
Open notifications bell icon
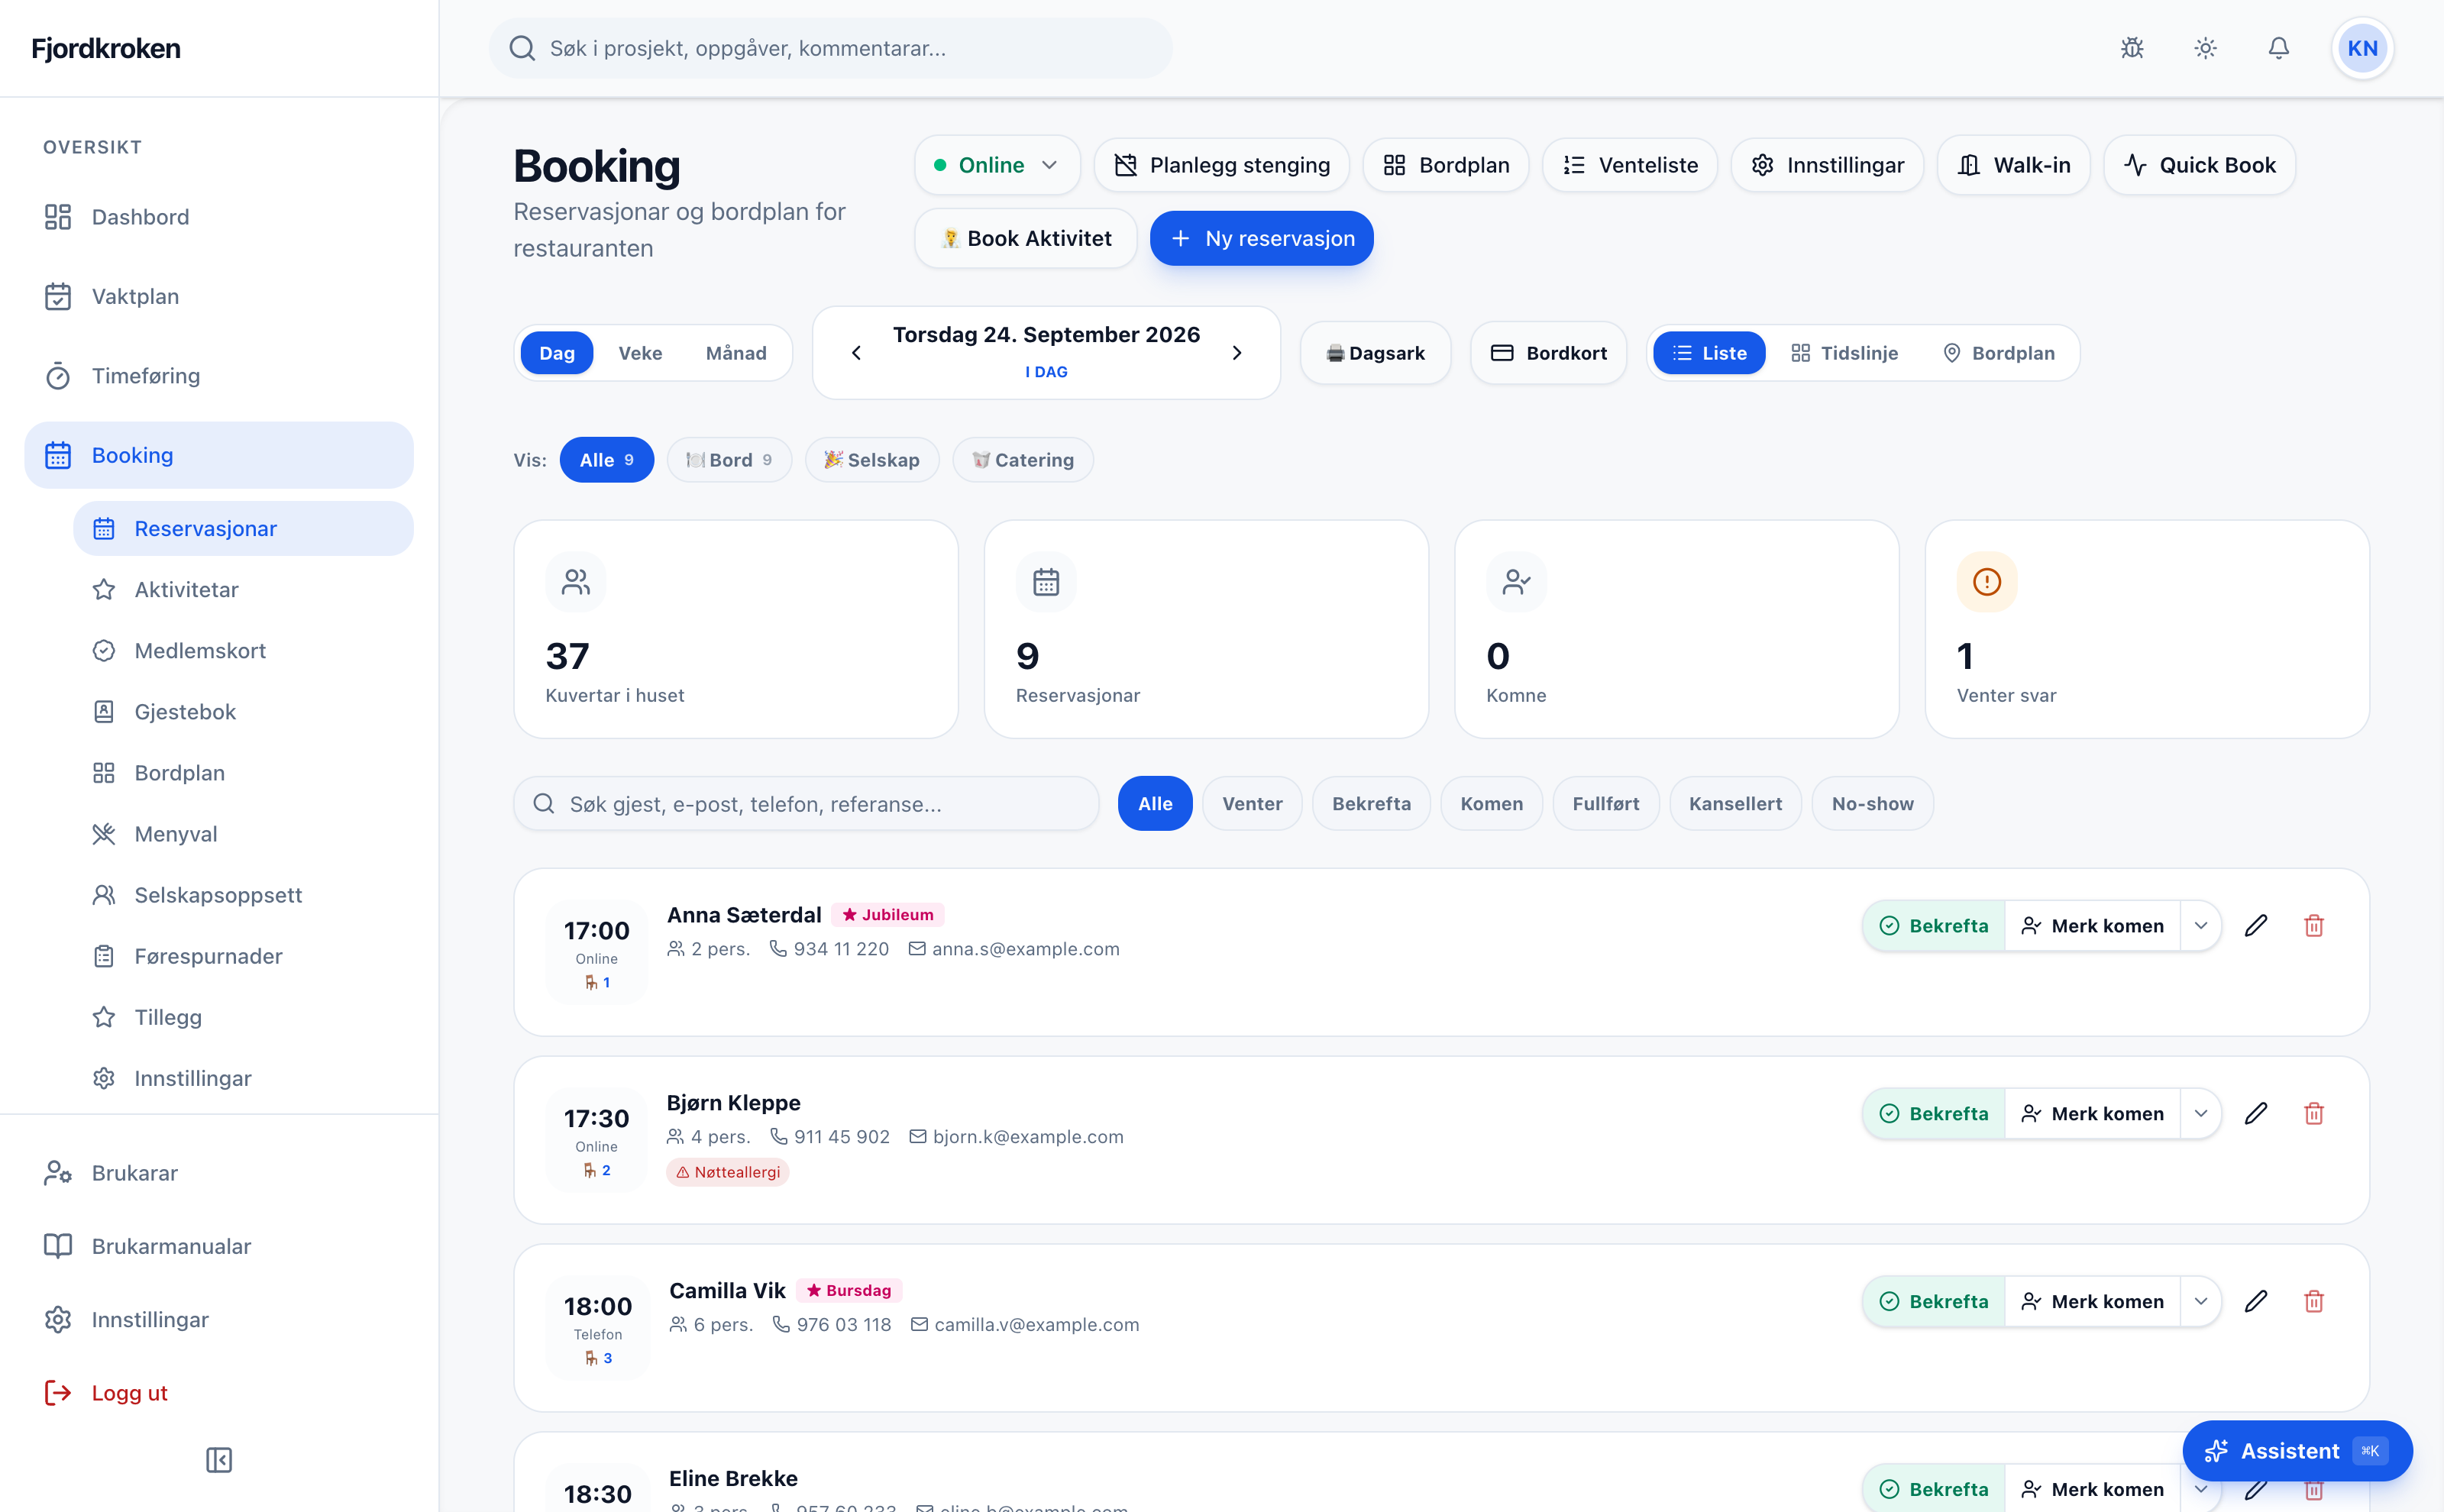(2278, 48)
